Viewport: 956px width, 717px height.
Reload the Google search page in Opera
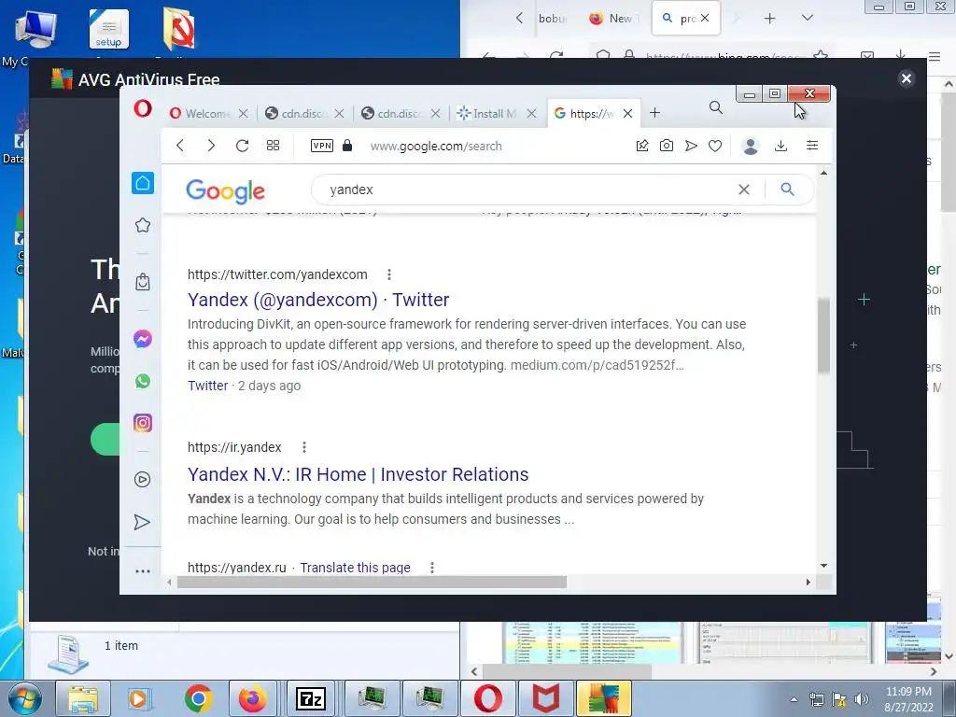click(242, 146)
